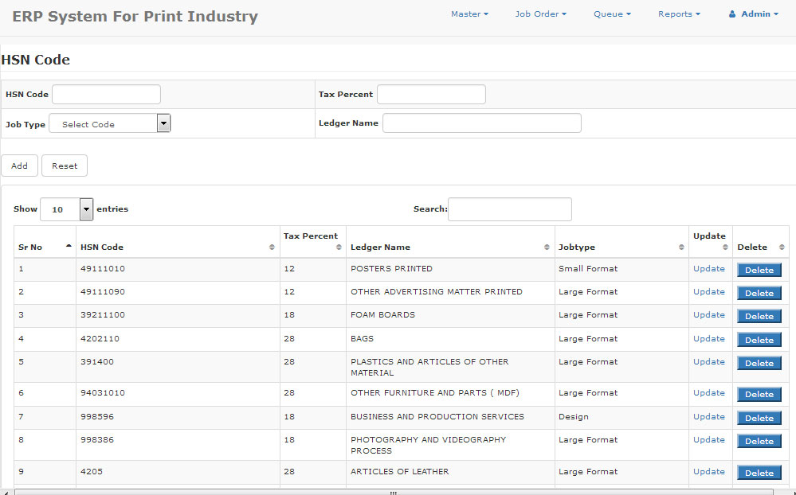
Task: Update the OTHER FURNITURE AND PARTS row
Action: pos(708,393)
